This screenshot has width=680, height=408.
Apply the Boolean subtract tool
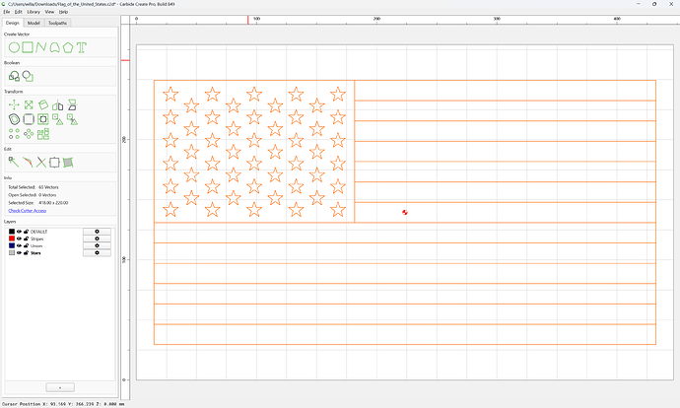(28, 76)
